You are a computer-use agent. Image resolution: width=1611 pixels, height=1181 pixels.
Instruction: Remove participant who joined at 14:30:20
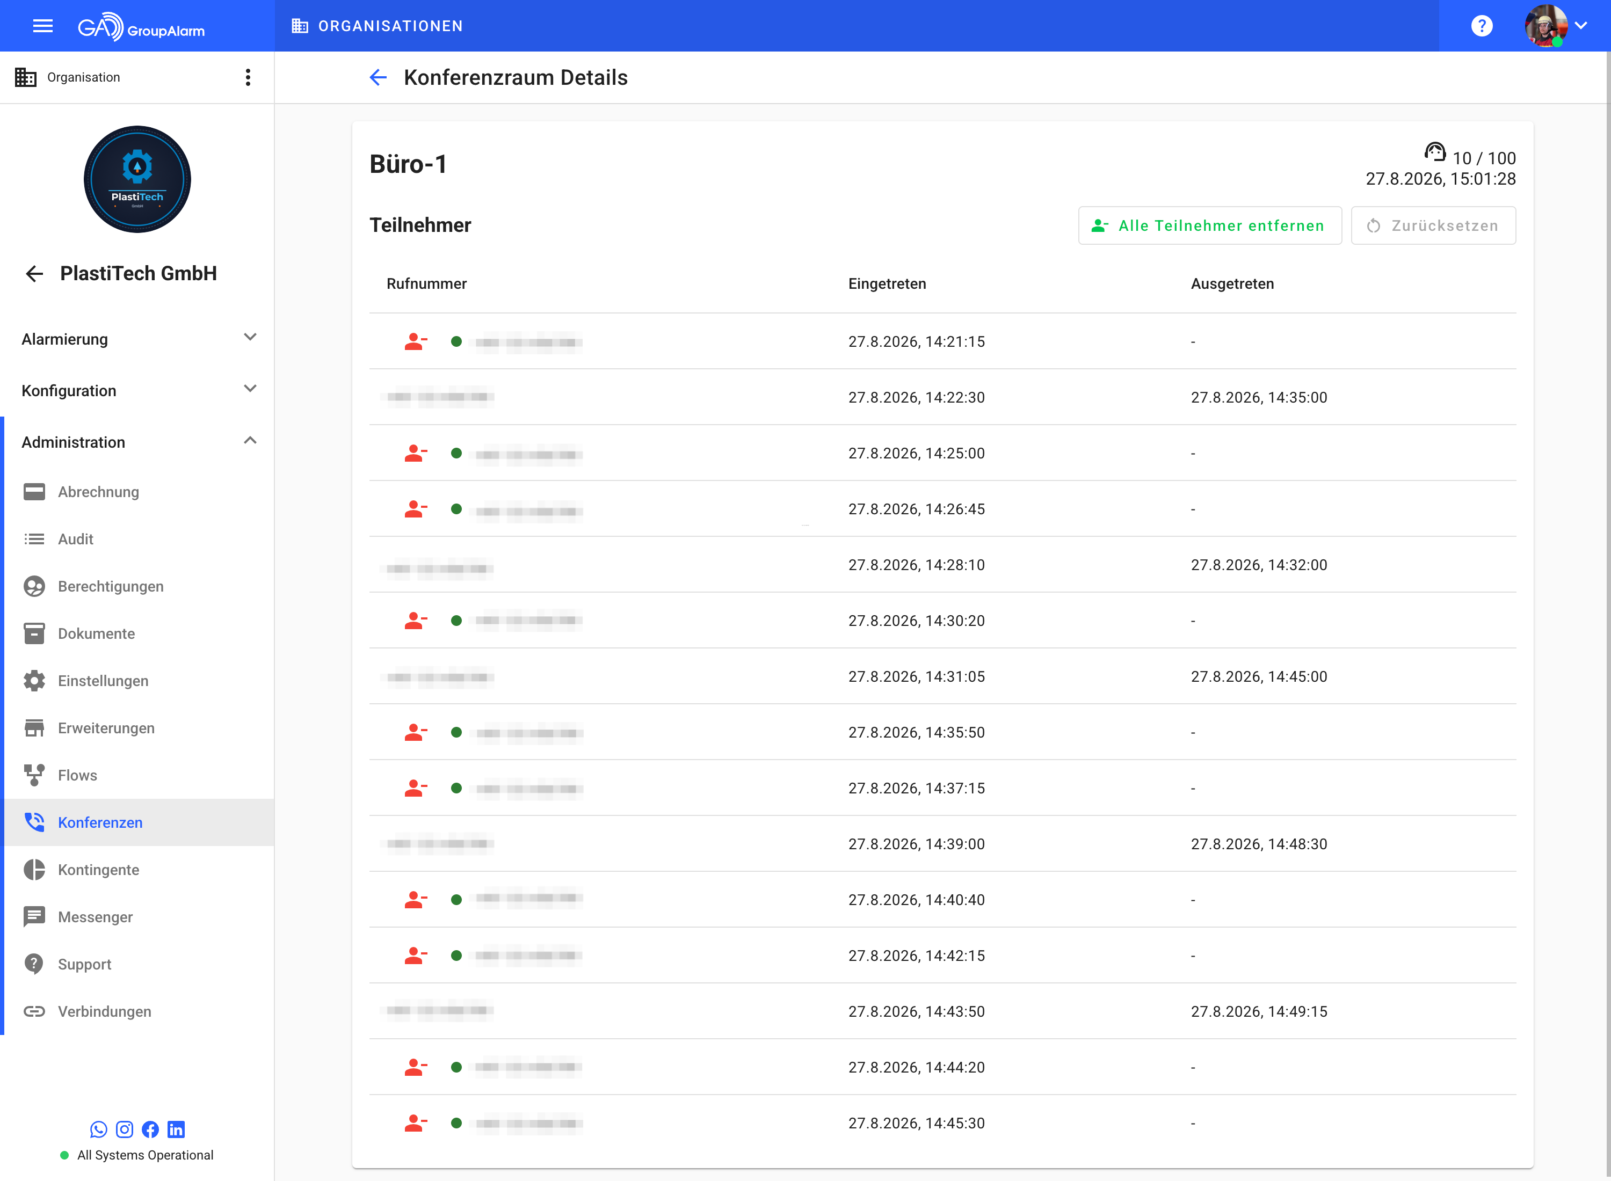(416, 621)
